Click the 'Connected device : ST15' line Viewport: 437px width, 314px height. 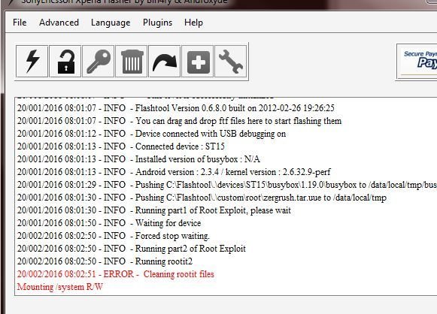coord(120,146)
